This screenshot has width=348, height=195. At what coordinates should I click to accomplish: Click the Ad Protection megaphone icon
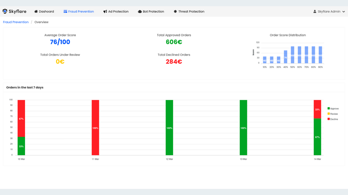(x=105, y=11)
